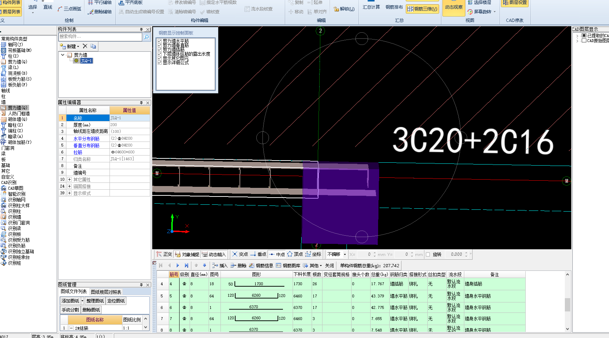Click the 搜索构件 search field
This screenshot has height=338, width=609.
click(x=100, y=37)
